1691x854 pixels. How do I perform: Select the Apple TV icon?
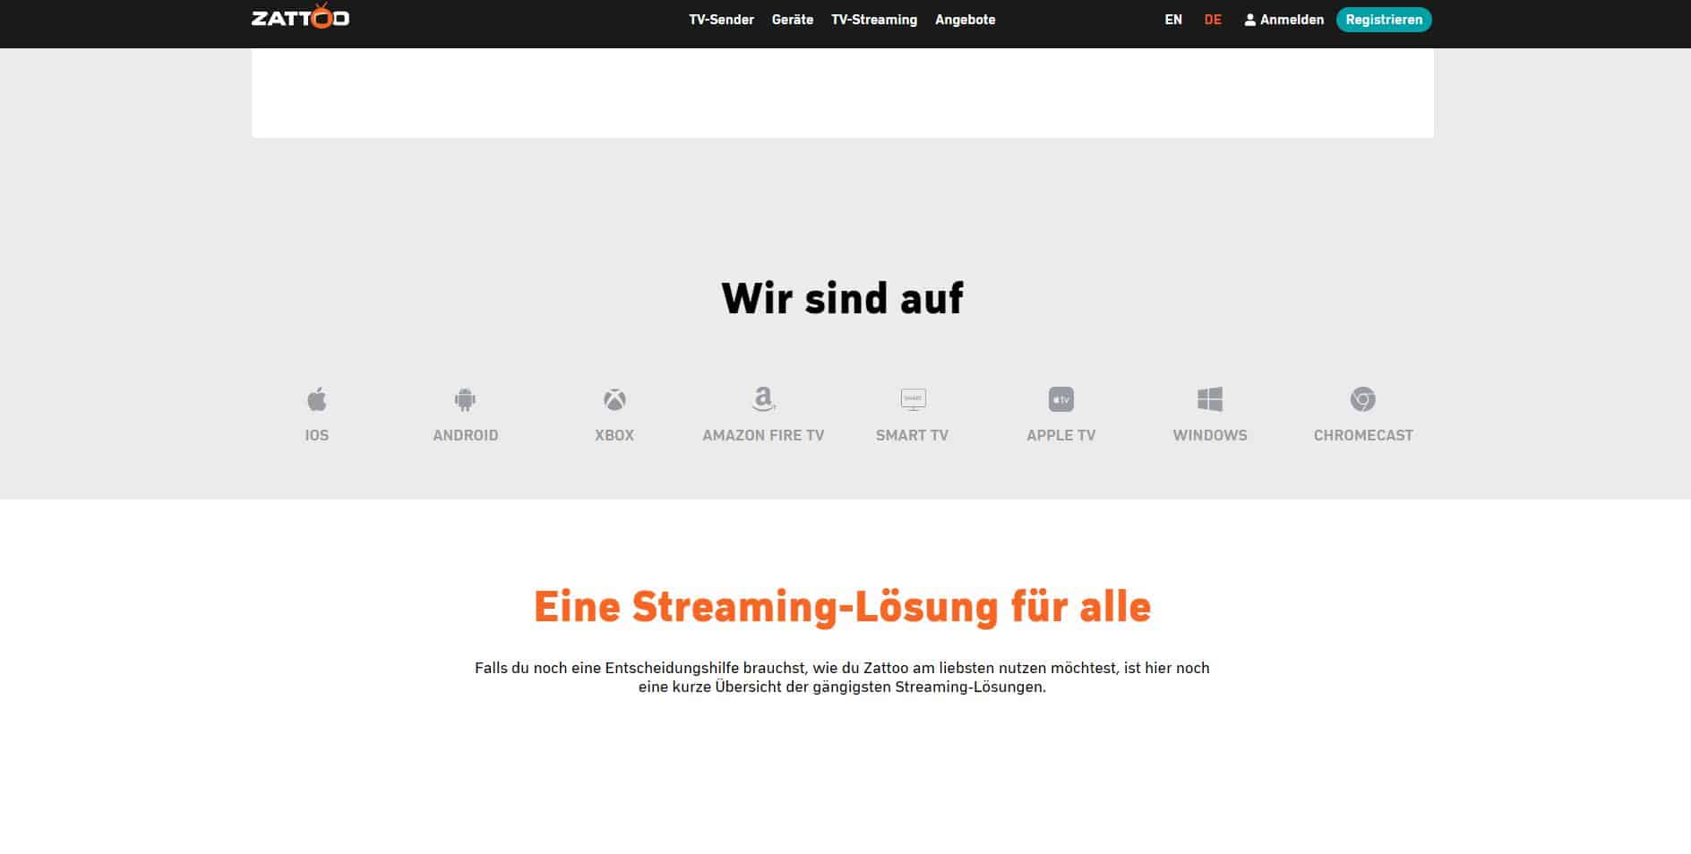click(1061, 399)
